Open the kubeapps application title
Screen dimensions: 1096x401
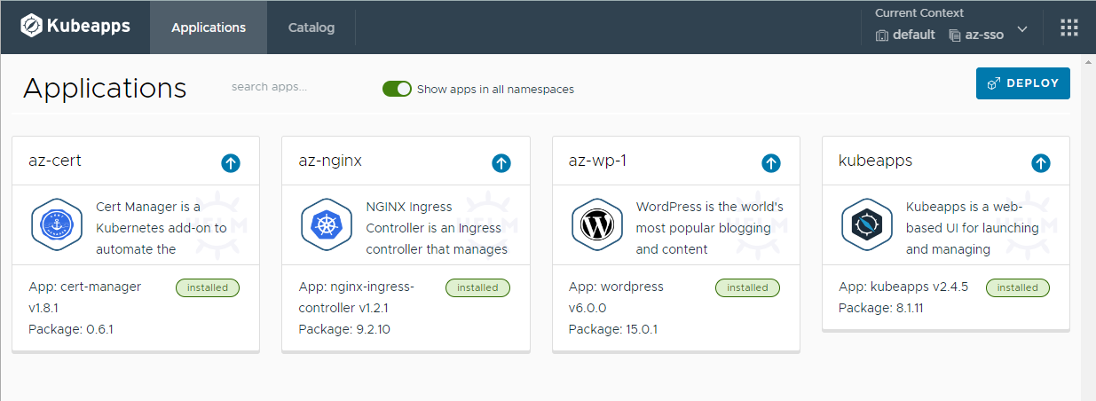click(876, 161)
